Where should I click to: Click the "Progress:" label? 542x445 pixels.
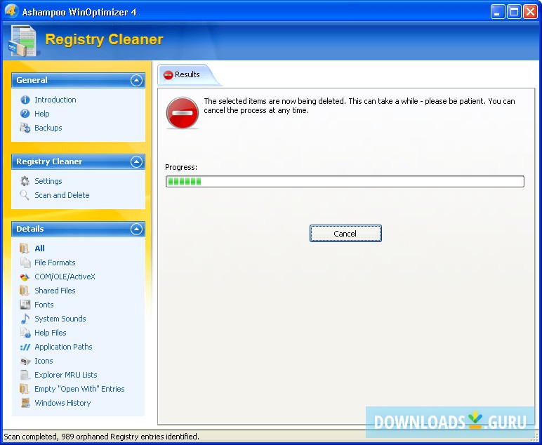point(181,167)
